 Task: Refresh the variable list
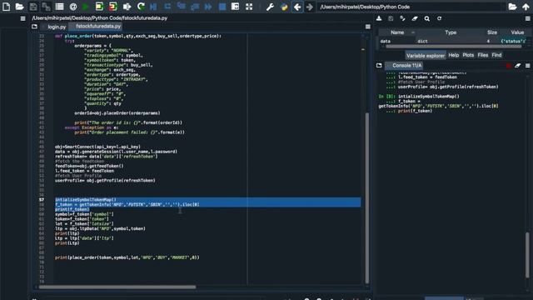[439, 18]
